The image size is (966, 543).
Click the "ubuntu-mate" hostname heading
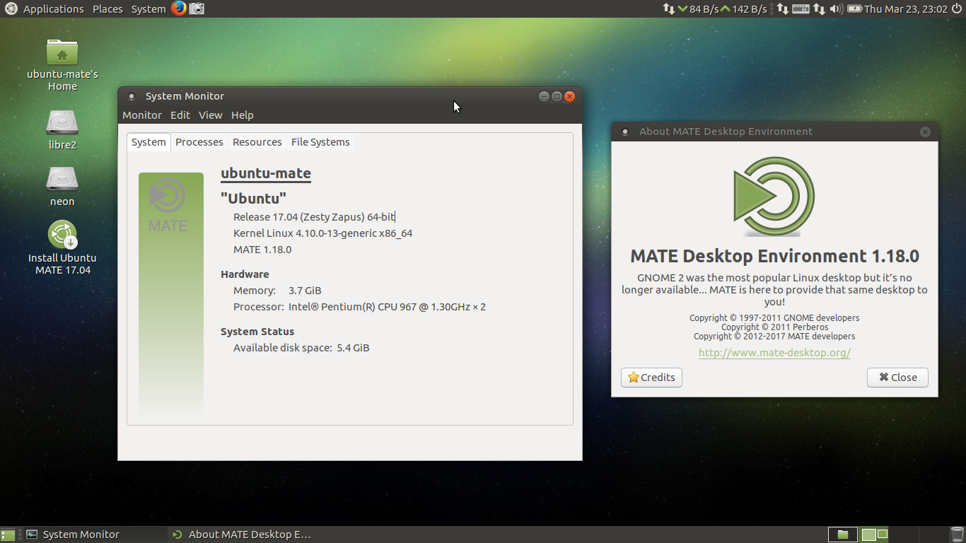(266, 173)
